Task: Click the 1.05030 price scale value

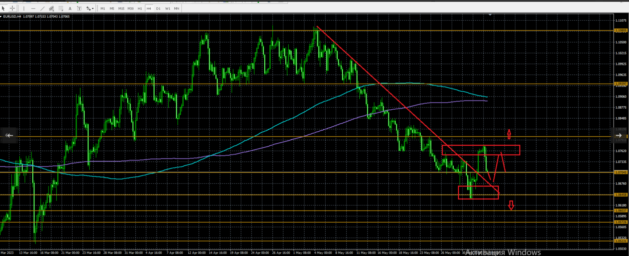Action: point(621,249)
